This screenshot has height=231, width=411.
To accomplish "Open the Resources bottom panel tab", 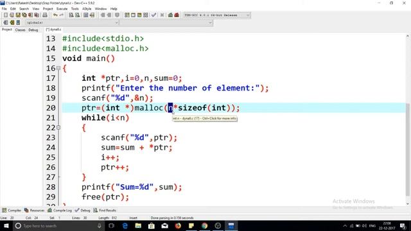I will tap(34, 210).
